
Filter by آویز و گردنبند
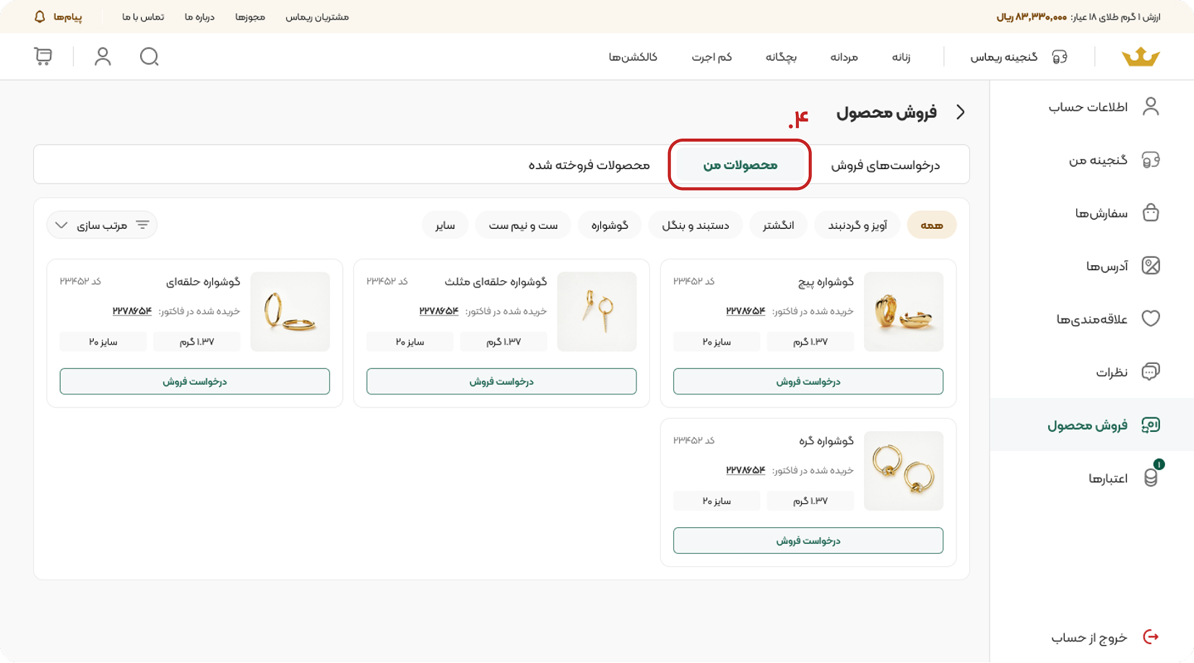pos(857,225)
